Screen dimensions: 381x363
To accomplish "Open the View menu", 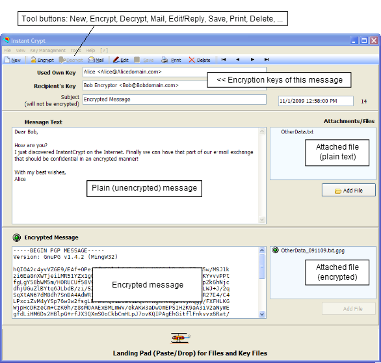I will [21, 50].
